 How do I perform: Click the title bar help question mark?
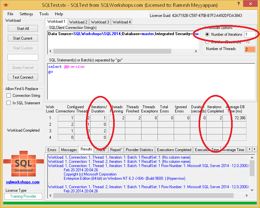pyautogui.click(x=239, y=4)
